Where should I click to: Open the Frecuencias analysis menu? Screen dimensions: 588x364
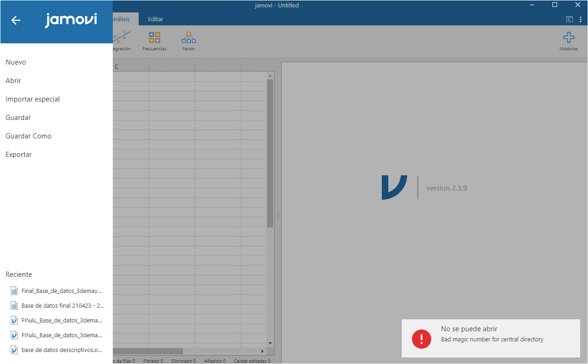point(154,41)
